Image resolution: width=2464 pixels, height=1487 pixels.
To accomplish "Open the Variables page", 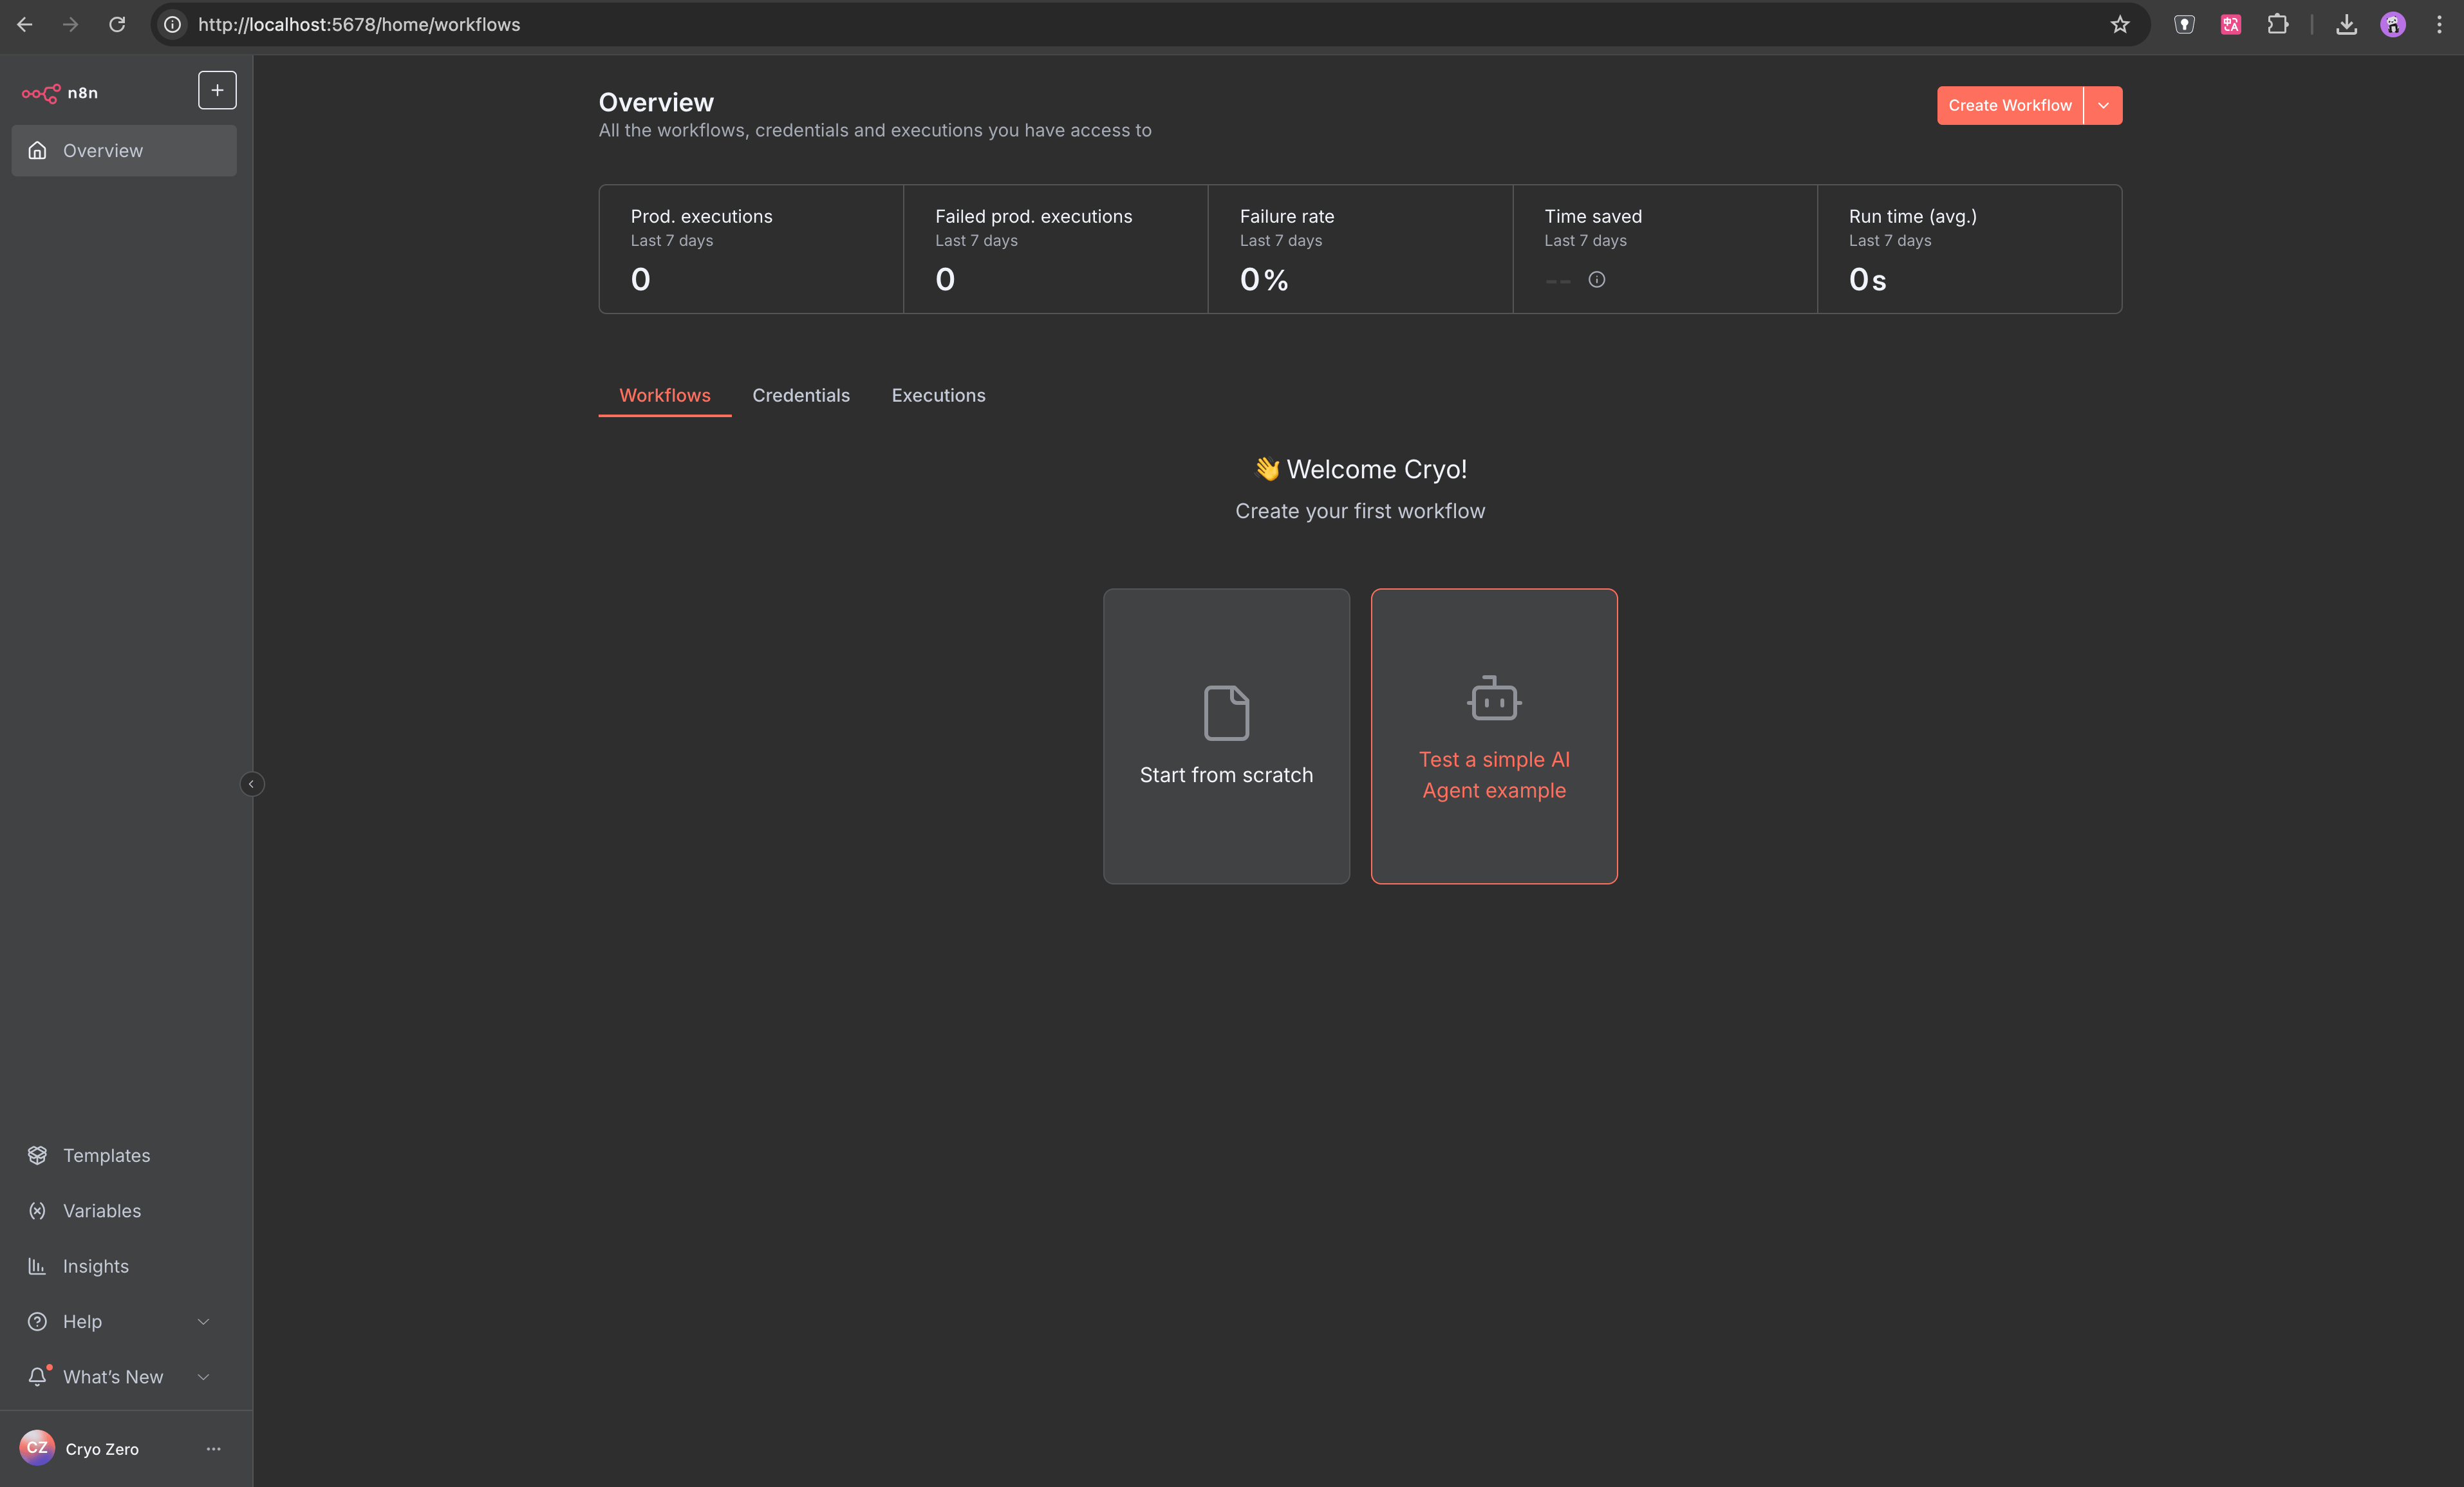I will 101,1210.
